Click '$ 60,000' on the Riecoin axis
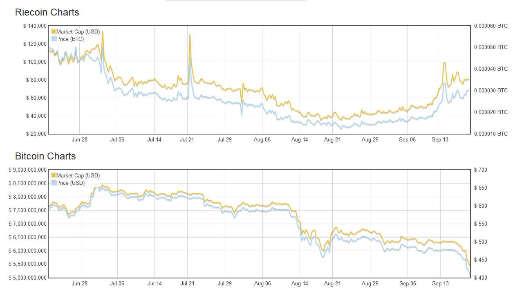515x296 pixels. click(36, 98)
